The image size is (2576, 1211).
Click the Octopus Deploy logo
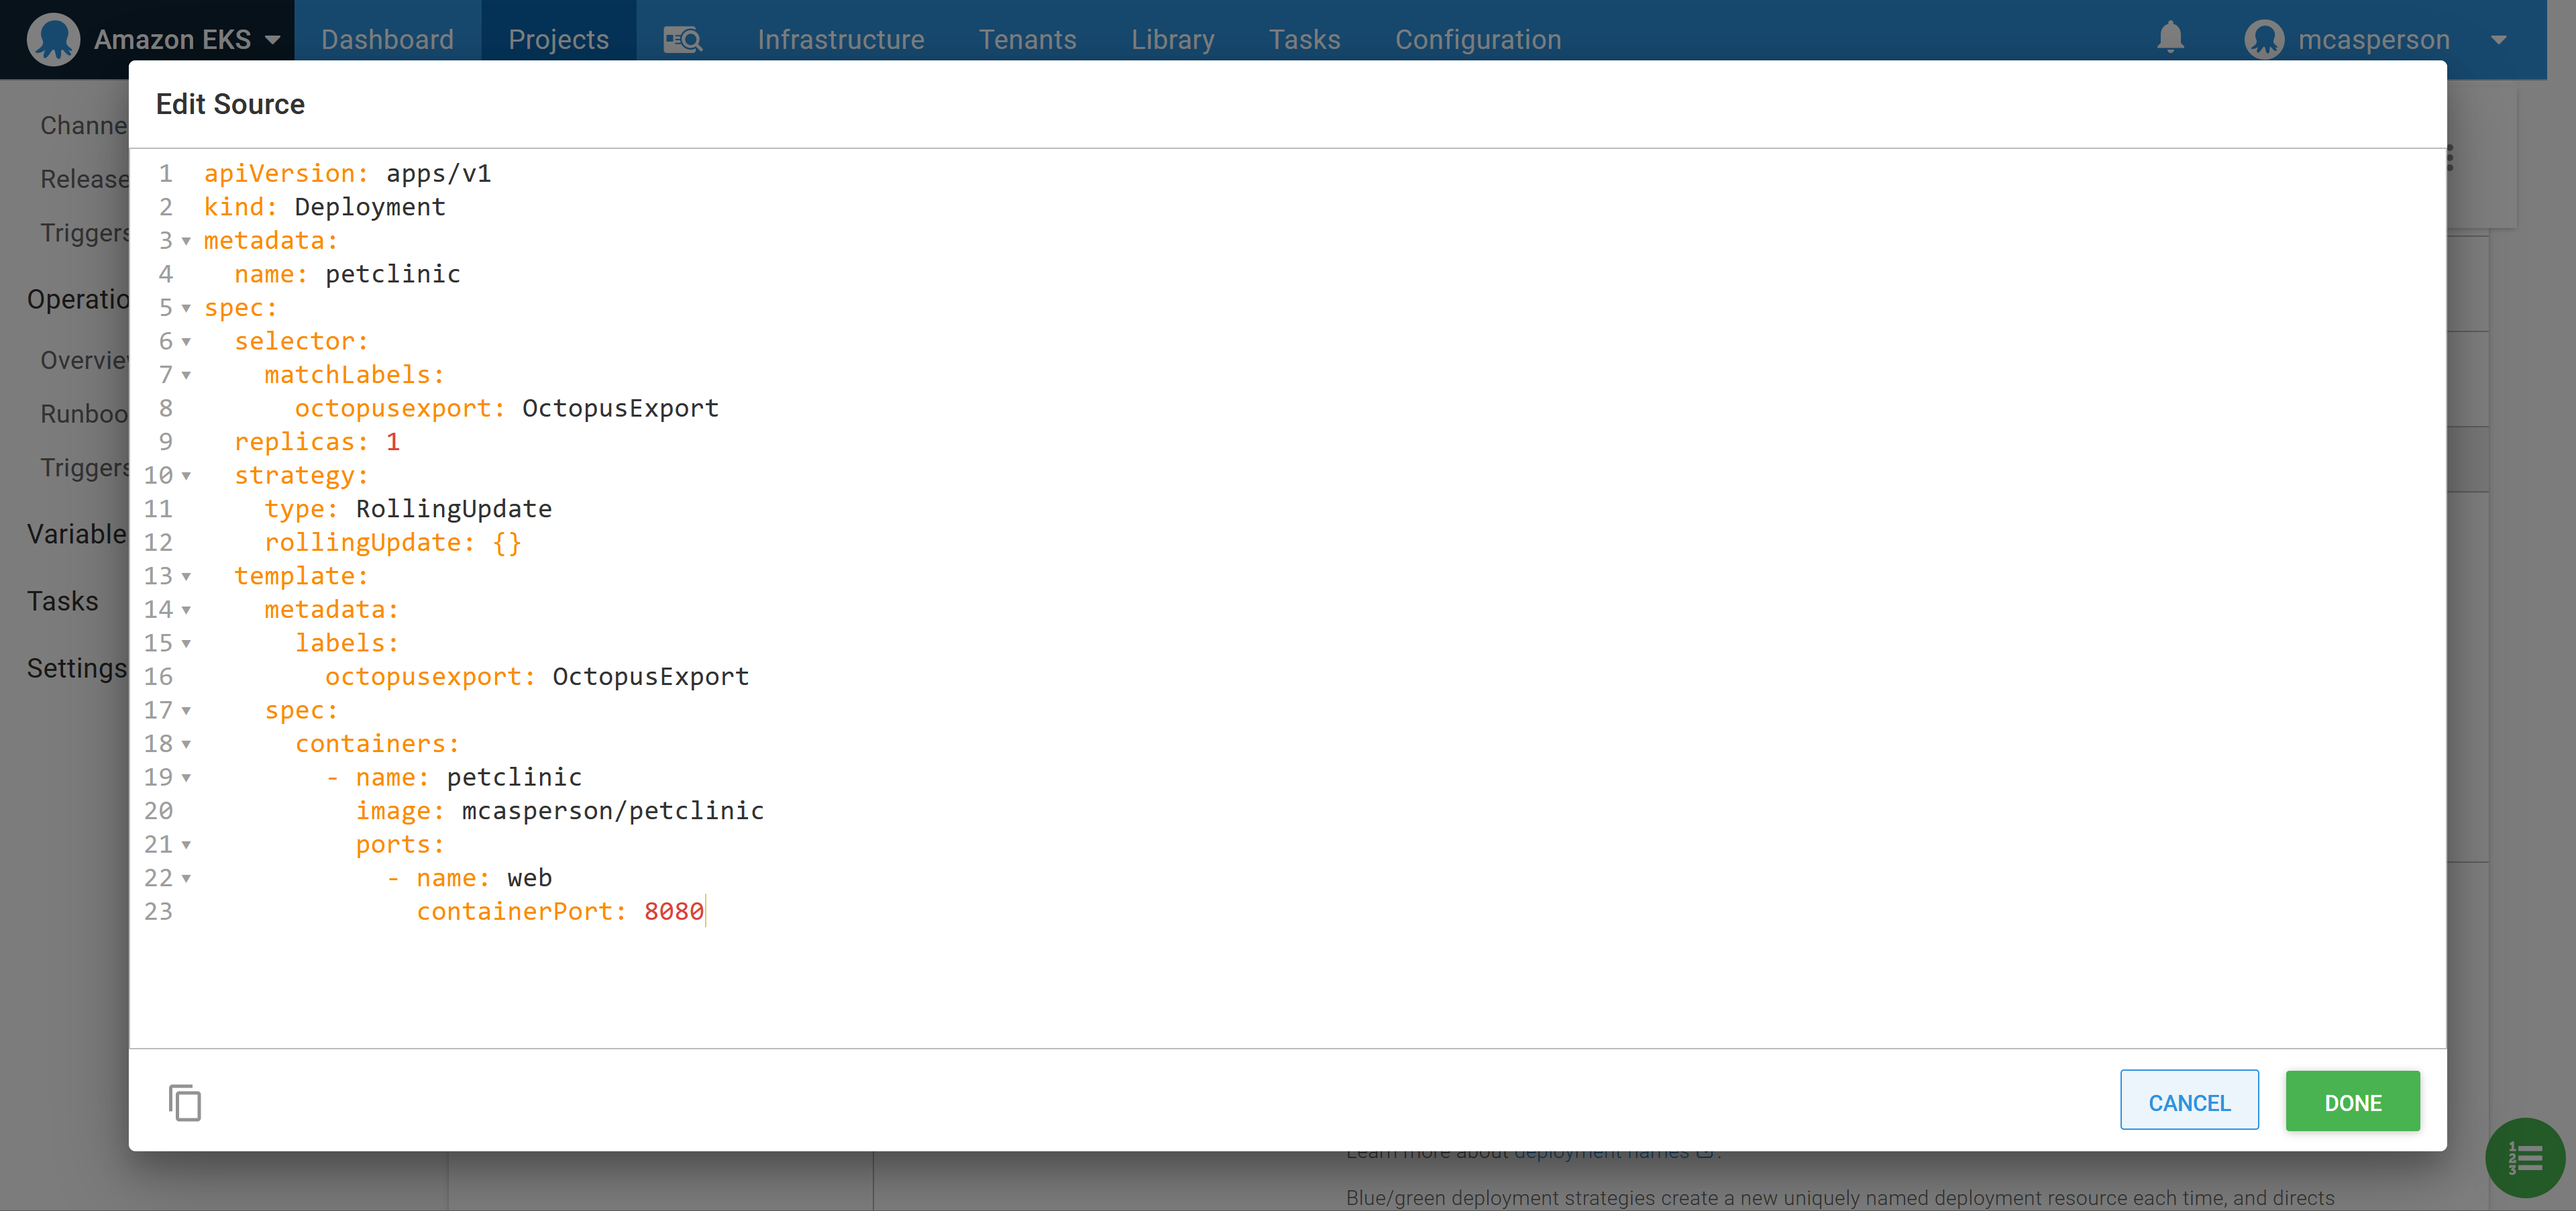pyautogui.click(x=53, y=39)
